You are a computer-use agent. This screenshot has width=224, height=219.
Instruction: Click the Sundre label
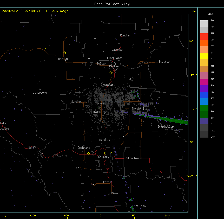click(76, 102)
